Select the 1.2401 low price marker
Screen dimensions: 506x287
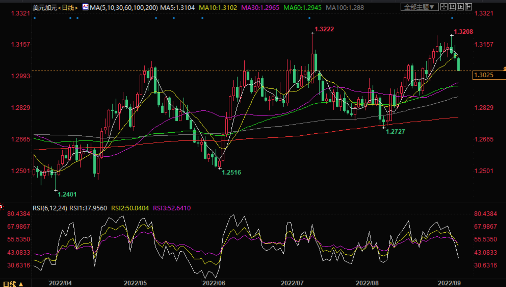pos(67,195)
